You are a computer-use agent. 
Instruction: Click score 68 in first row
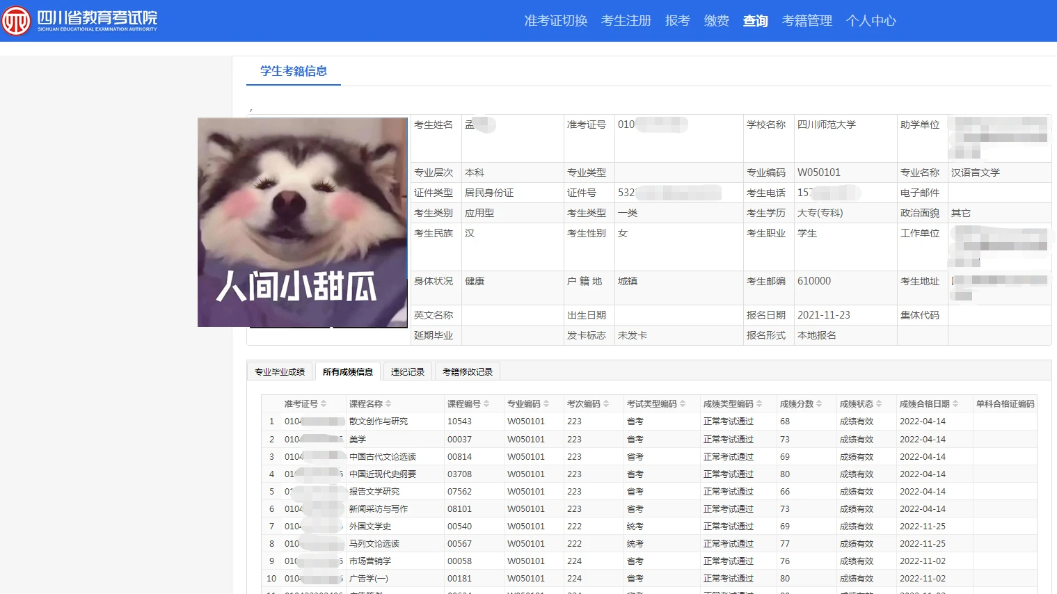[x=785, y=422]
